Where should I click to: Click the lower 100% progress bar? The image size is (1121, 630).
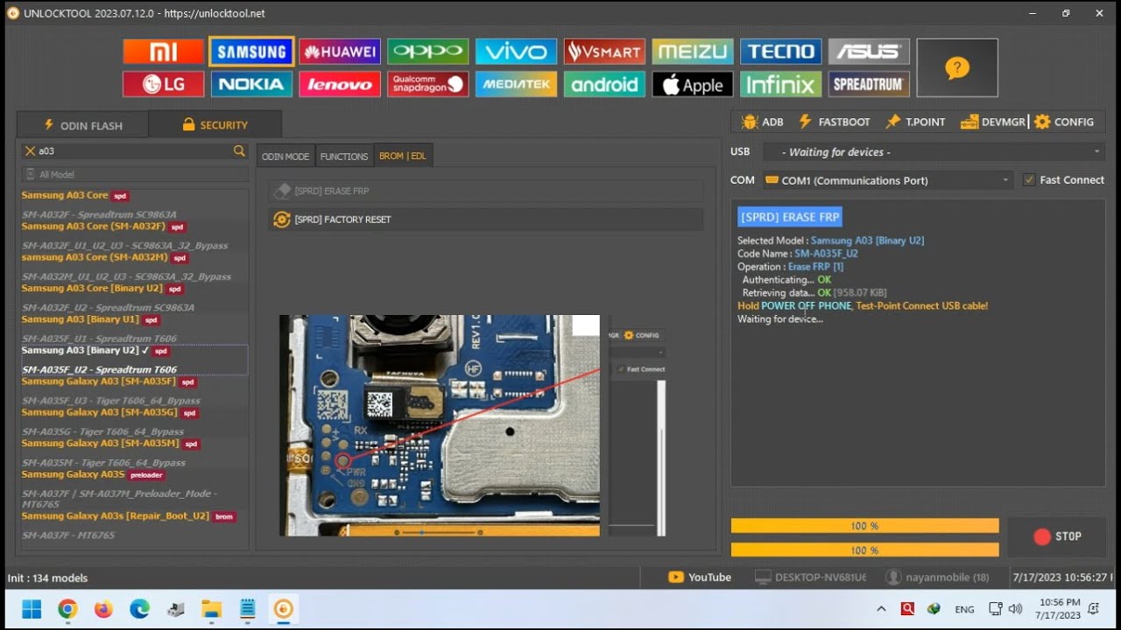[864, 550]
